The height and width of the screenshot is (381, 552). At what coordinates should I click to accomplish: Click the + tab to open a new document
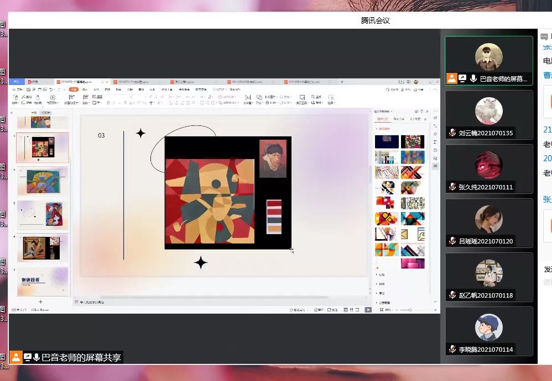coord(106,81)
